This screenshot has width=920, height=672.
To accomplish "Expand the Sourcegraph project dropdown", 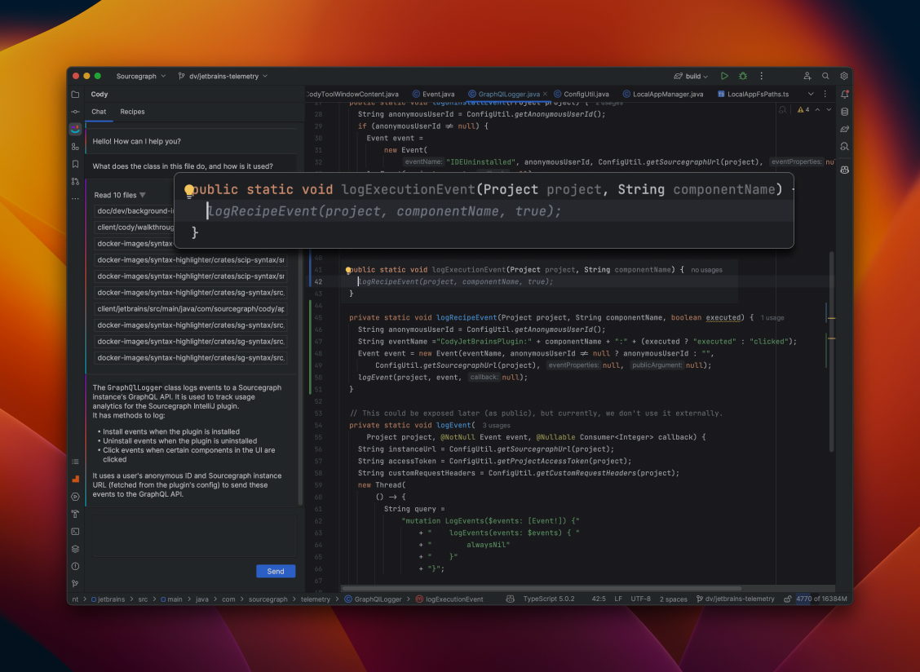I will (141, 77).
